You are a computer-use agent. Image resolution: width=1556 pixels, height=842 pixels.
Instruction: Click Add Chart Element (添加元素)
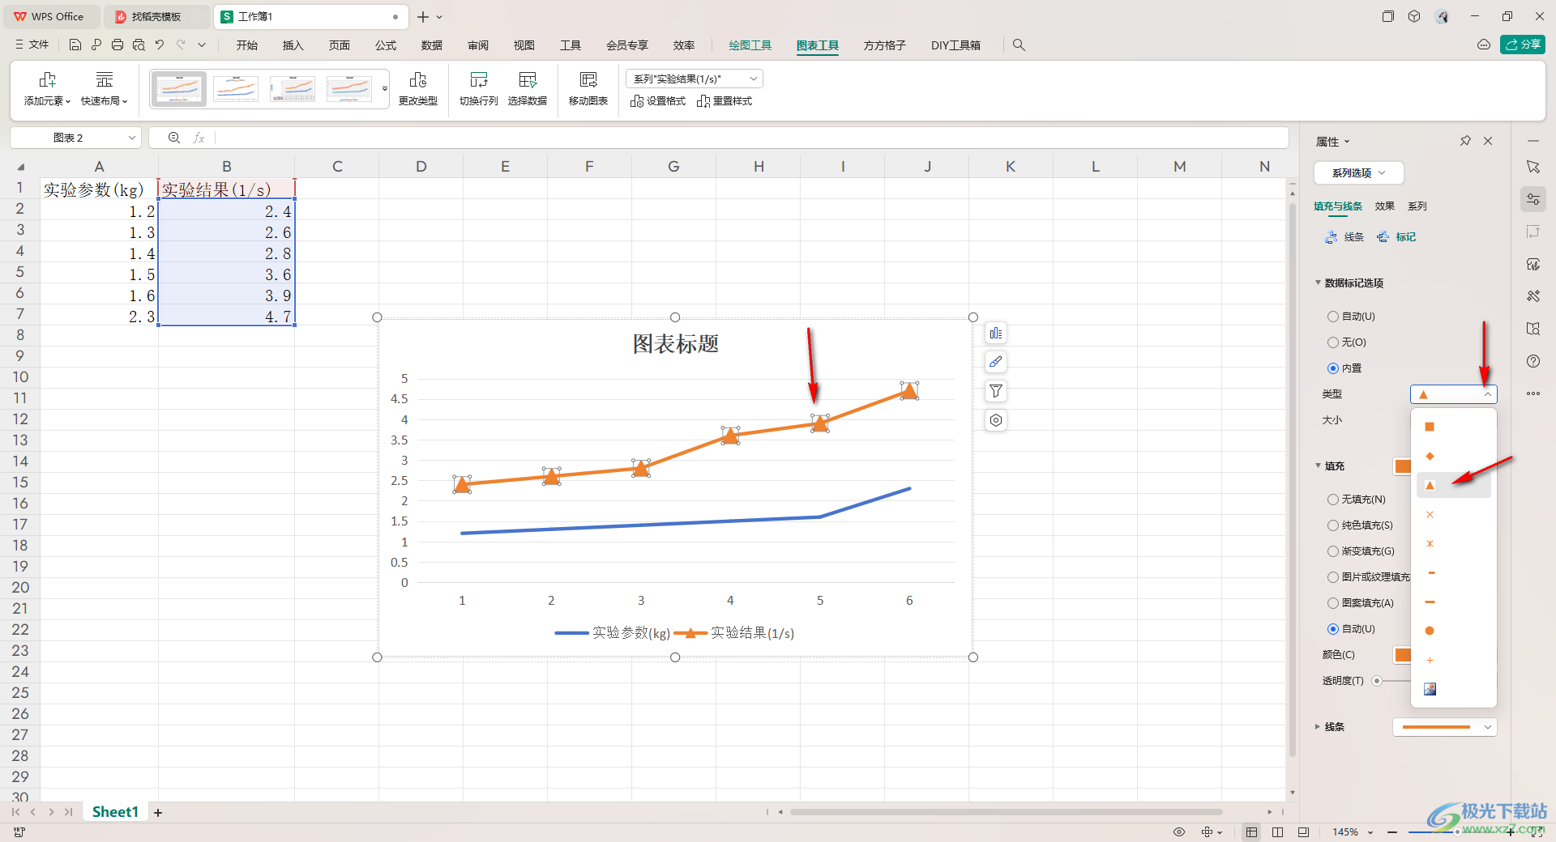pos(47,89)
